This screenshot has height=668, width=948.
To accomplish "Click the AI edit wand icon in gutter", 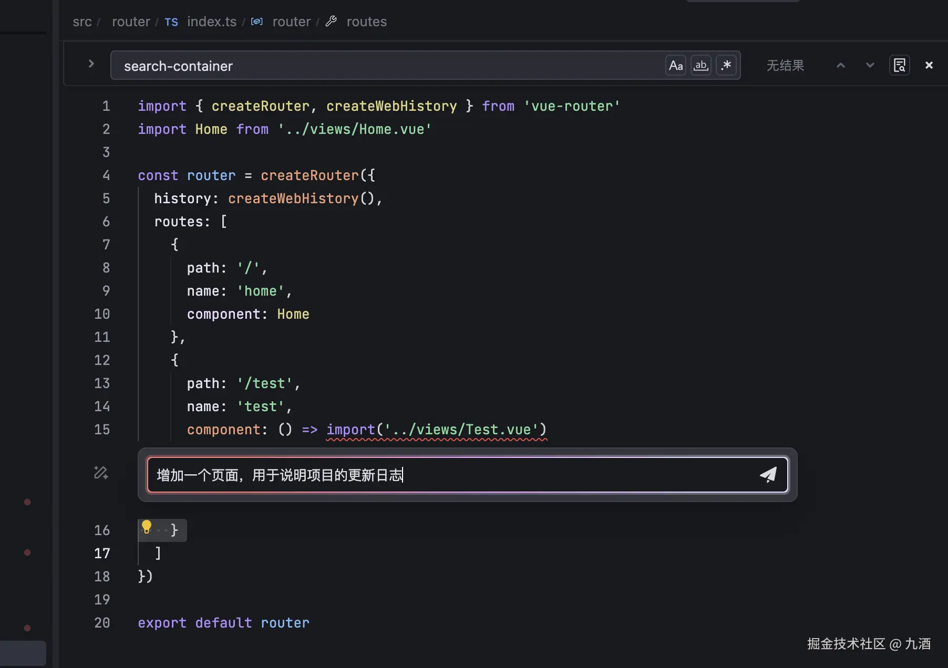I will 101,473.
